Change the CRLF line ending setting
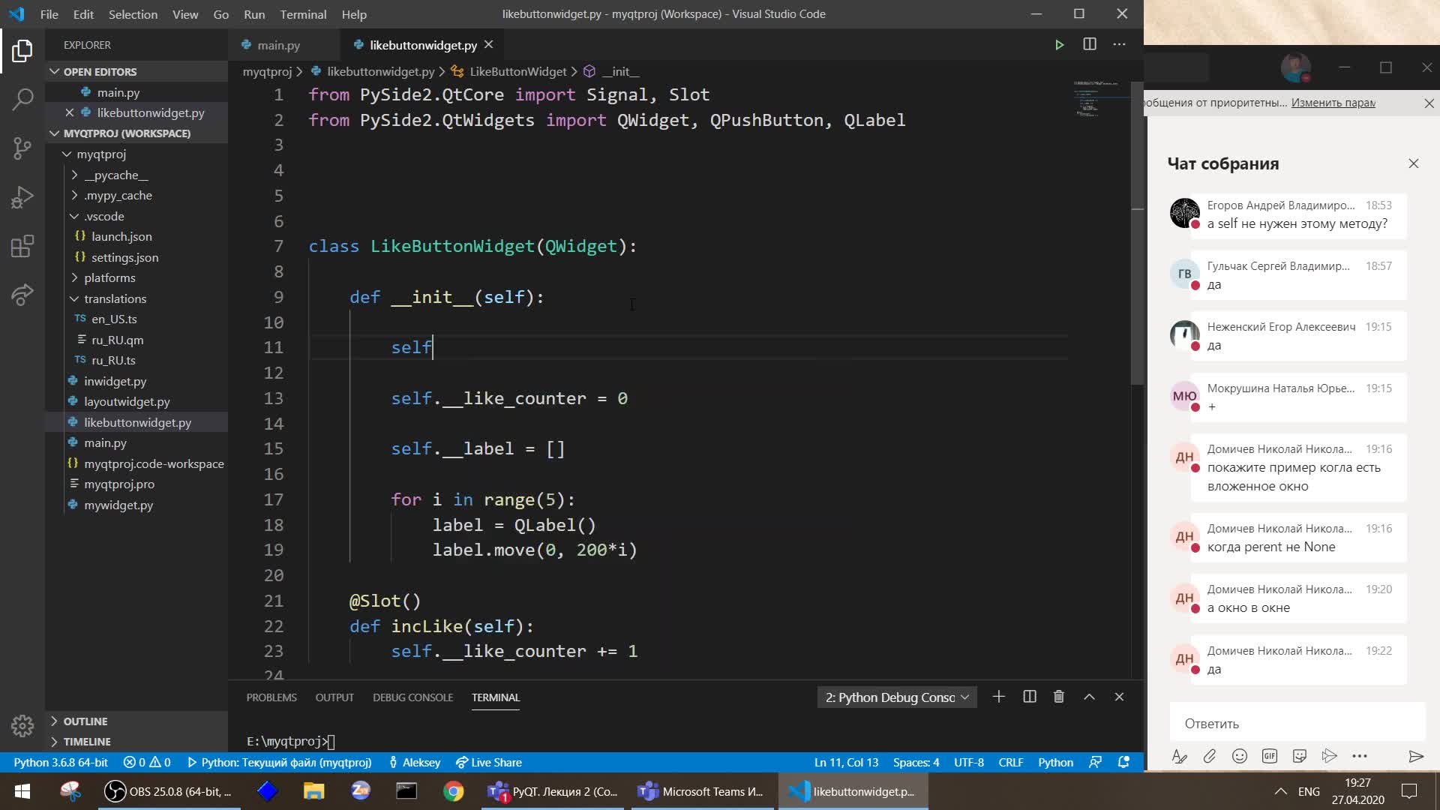Screen dimensions: 1440x810 tap(1010, 762)
